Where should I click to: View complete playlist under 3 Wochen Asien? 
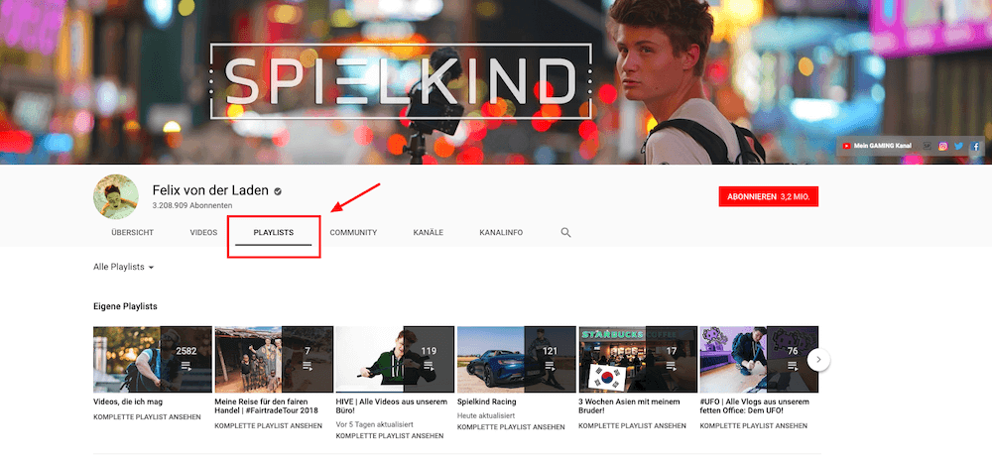click(632, 426)
